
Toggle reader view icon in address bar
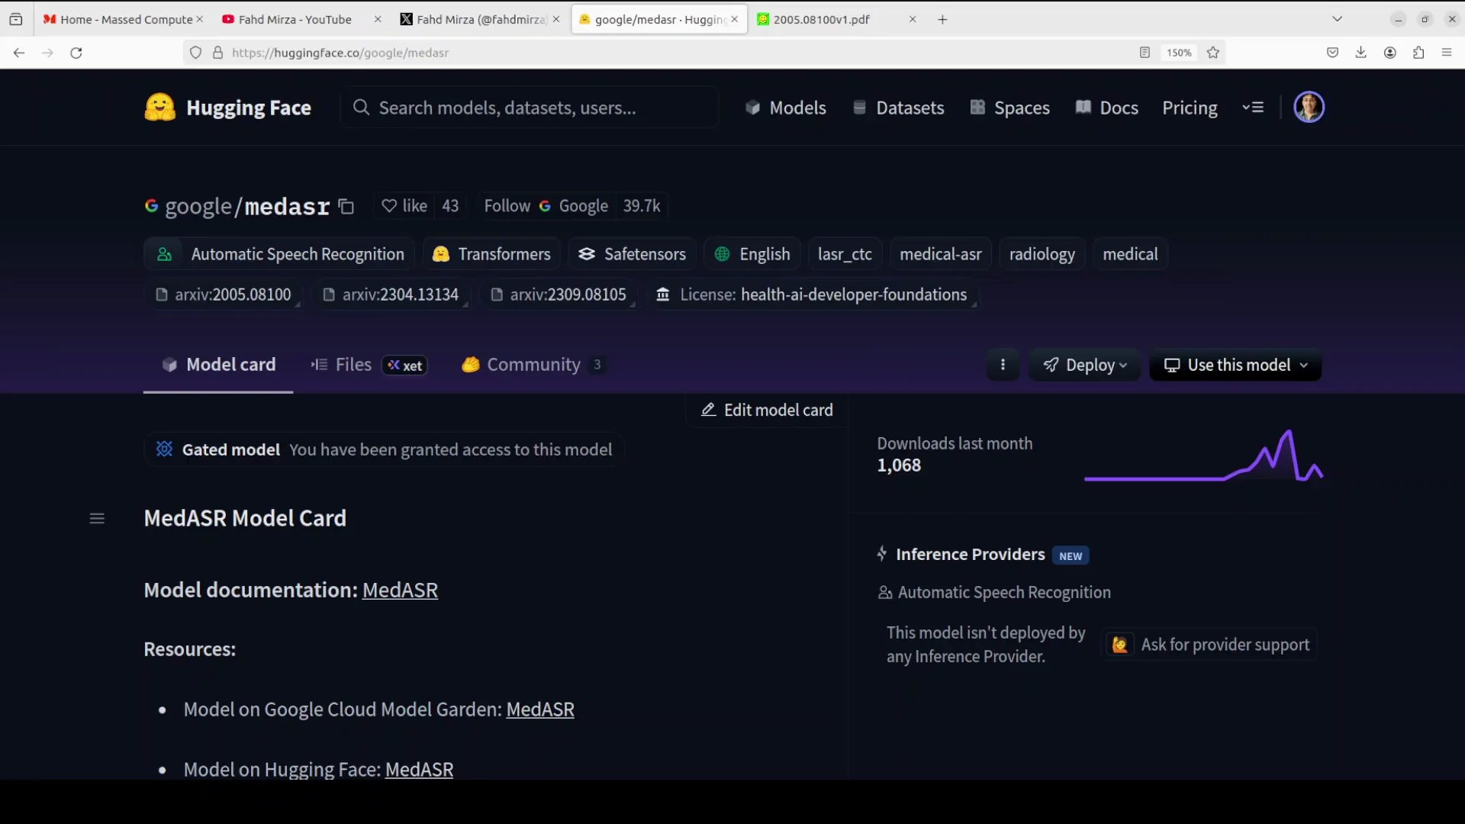[x=1145, y=53]
